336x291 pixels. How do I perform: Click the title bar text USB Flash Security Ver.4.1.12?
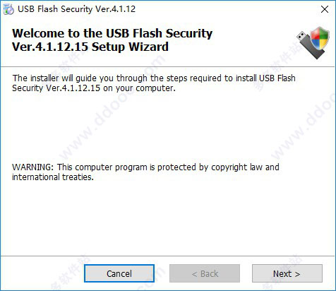(76, 9)
